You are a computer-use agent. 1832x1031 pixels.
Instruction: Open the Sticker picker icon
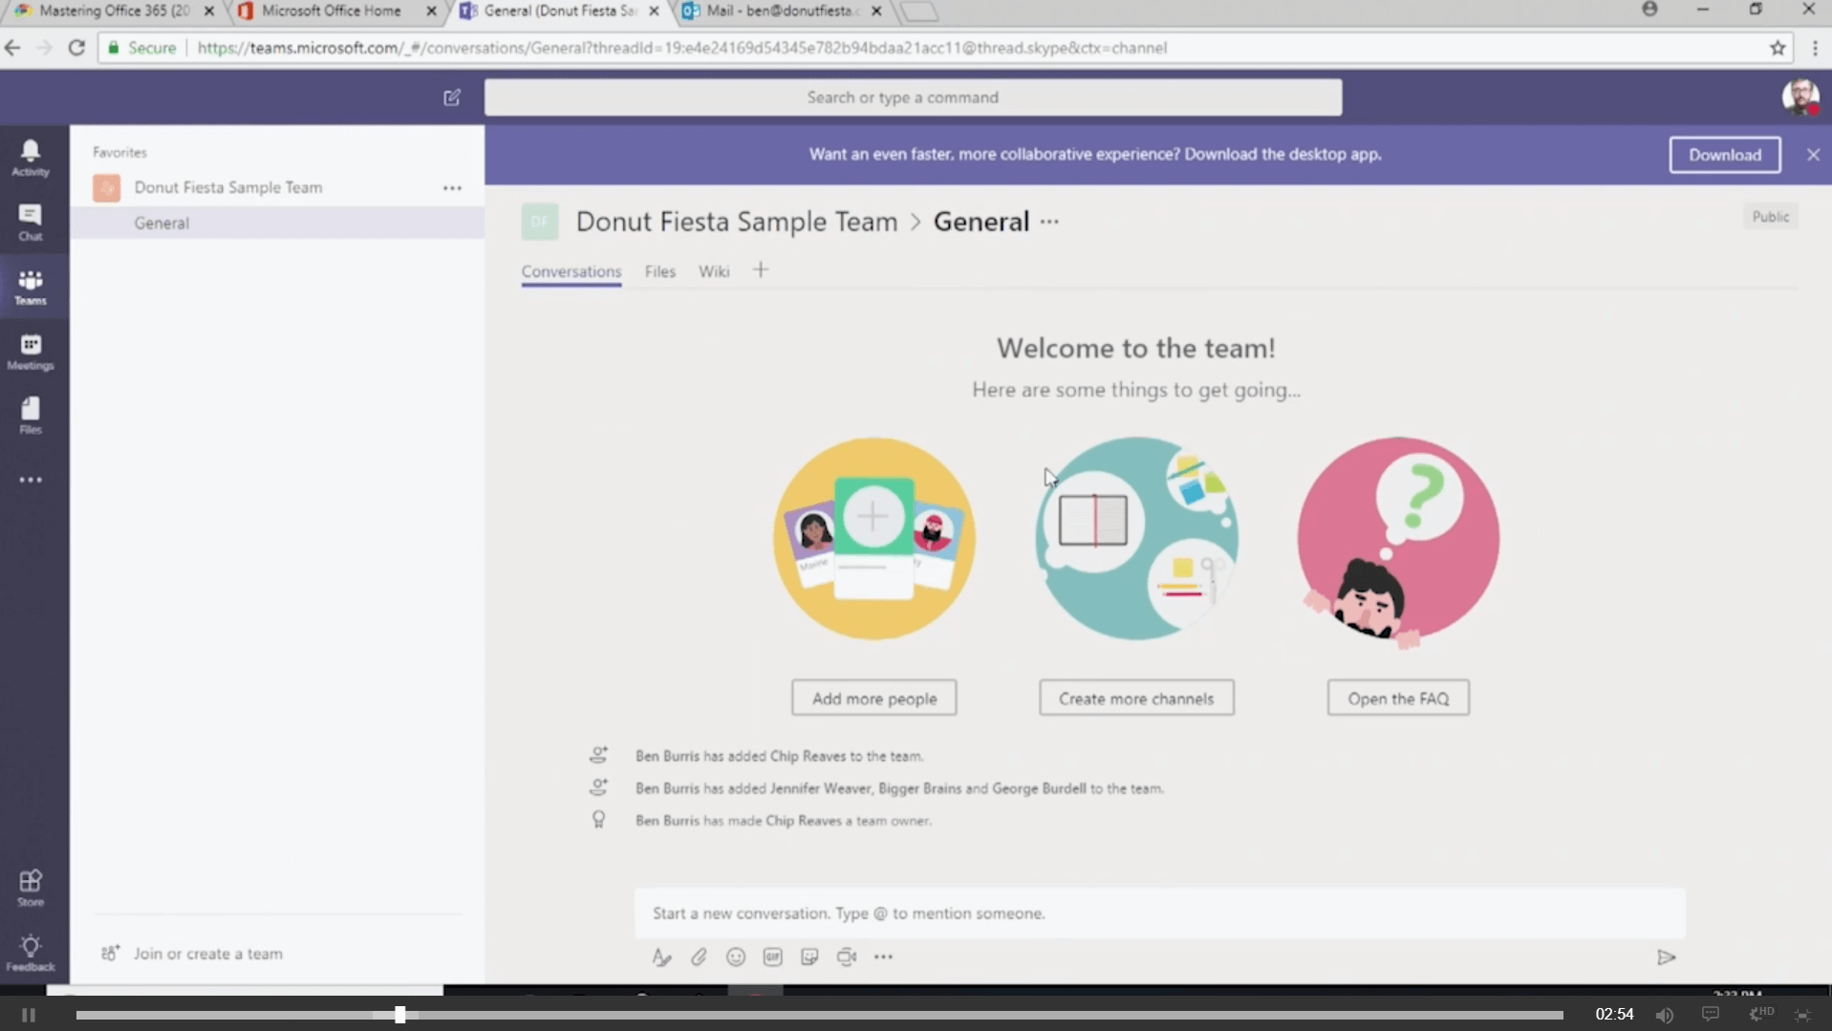[x=809, y=956]
